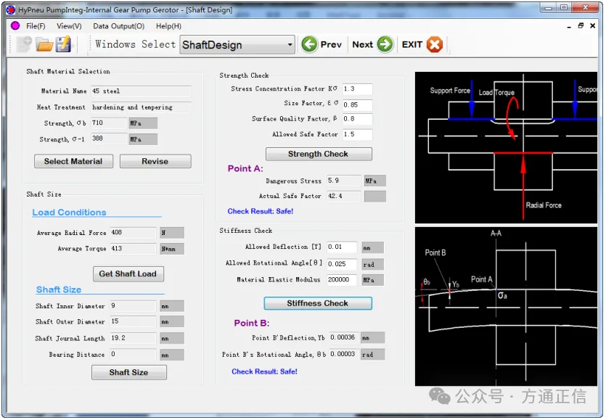Screen dimensions: 606x420
Task: Click the Surface Quality Factor field
Action: click(358, 119)
